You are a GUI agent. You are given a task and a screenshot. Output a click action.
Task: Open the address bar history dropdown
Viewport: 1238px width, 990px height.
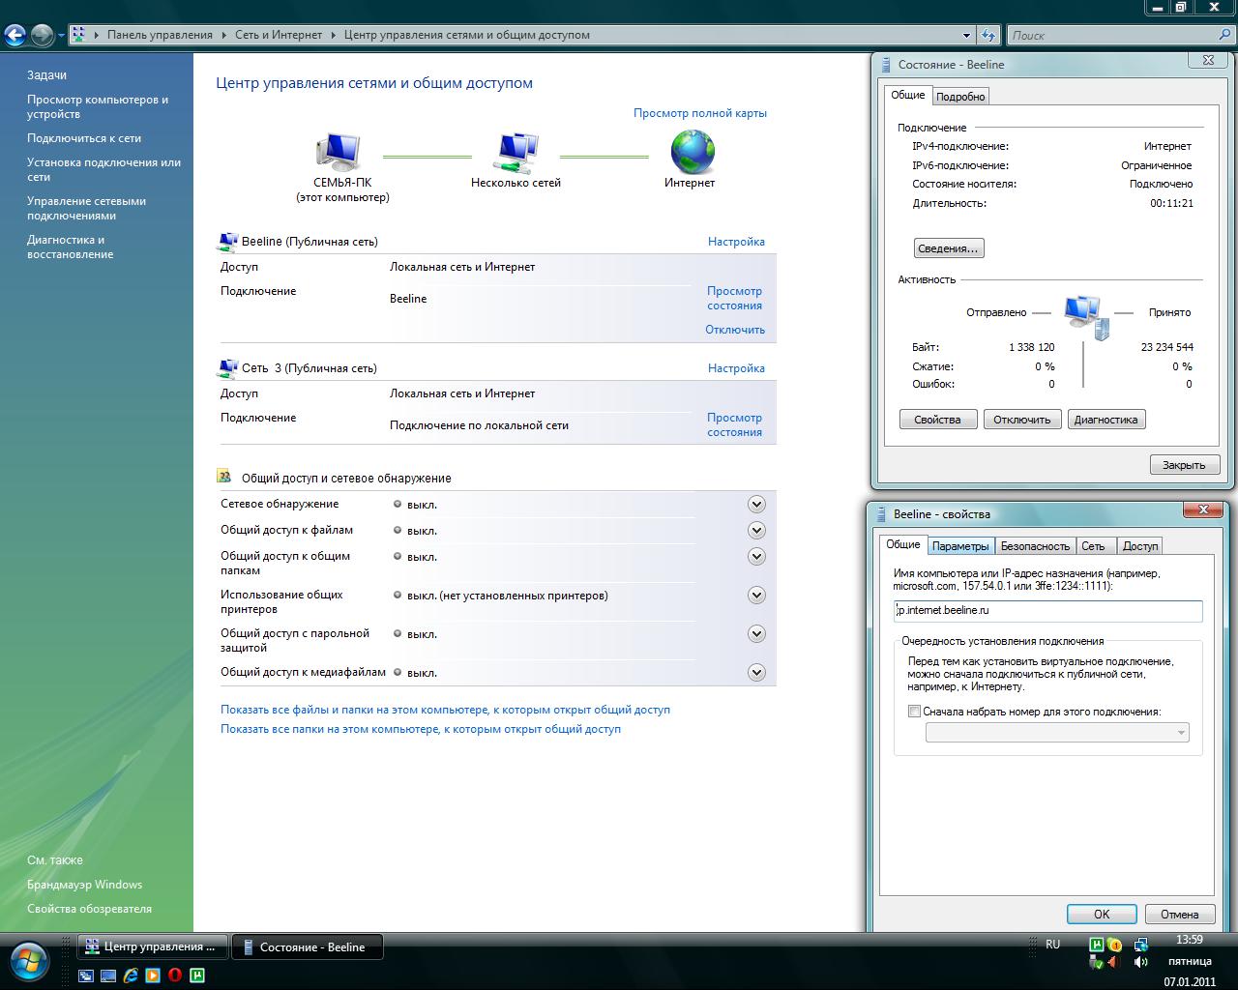pyautogui.click(x=966, y=35)
